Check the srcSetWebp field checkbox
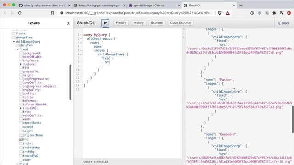The width and height of the screenshot is (294, 165). [x=21, y=148]
